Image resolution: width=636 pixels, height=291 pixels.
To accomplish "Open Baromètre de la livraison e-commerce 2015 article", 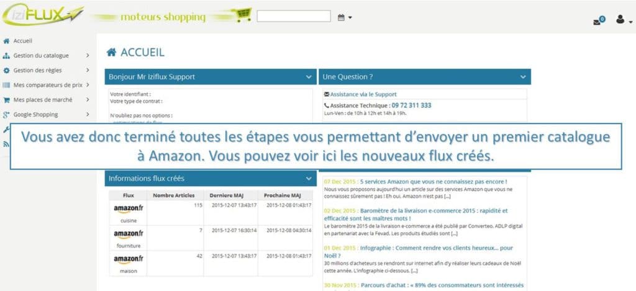I will [x=416, y=215].
